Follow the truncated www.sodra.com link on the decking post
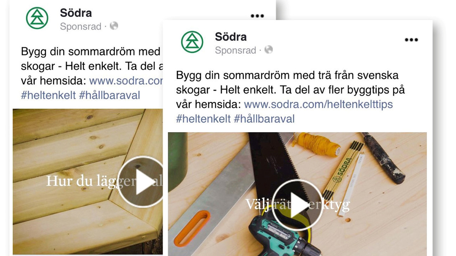The height and width of the screenshot is (256, 456). pos(126,81)
